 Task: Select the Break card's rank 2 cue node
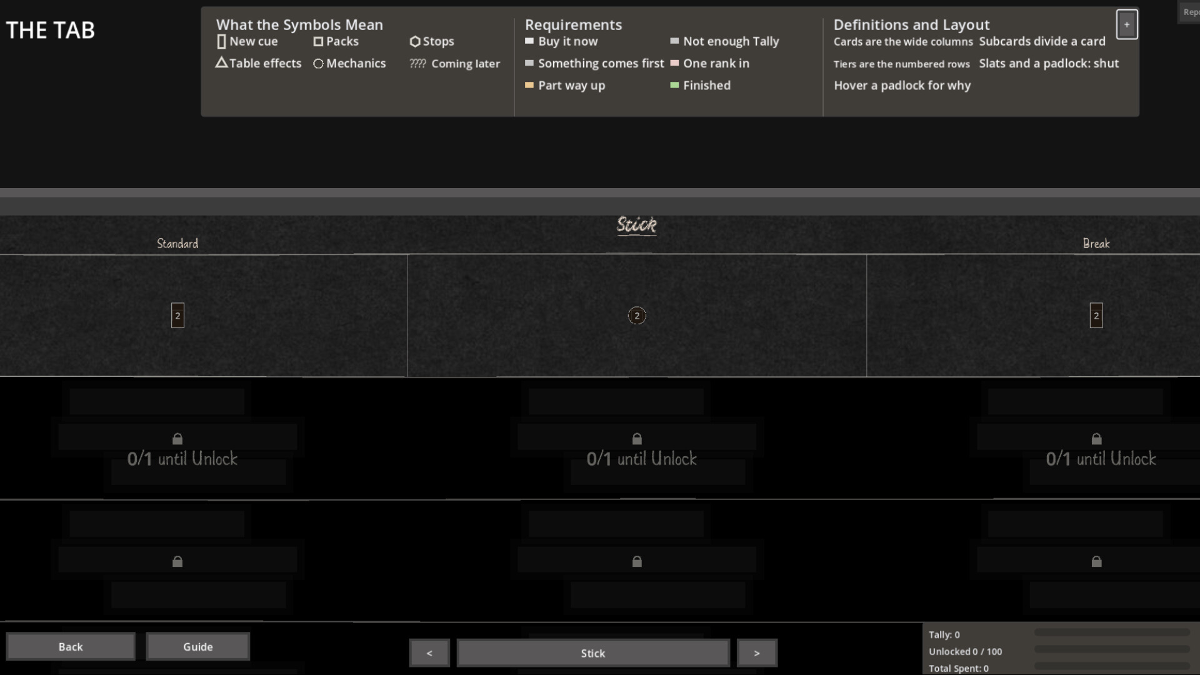point(1096,316)
